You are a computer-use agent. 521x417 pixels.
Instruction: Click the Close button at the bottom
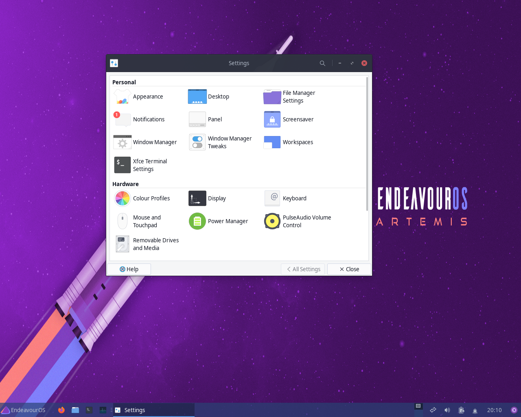pyautogui.click(x=349, y=269)
